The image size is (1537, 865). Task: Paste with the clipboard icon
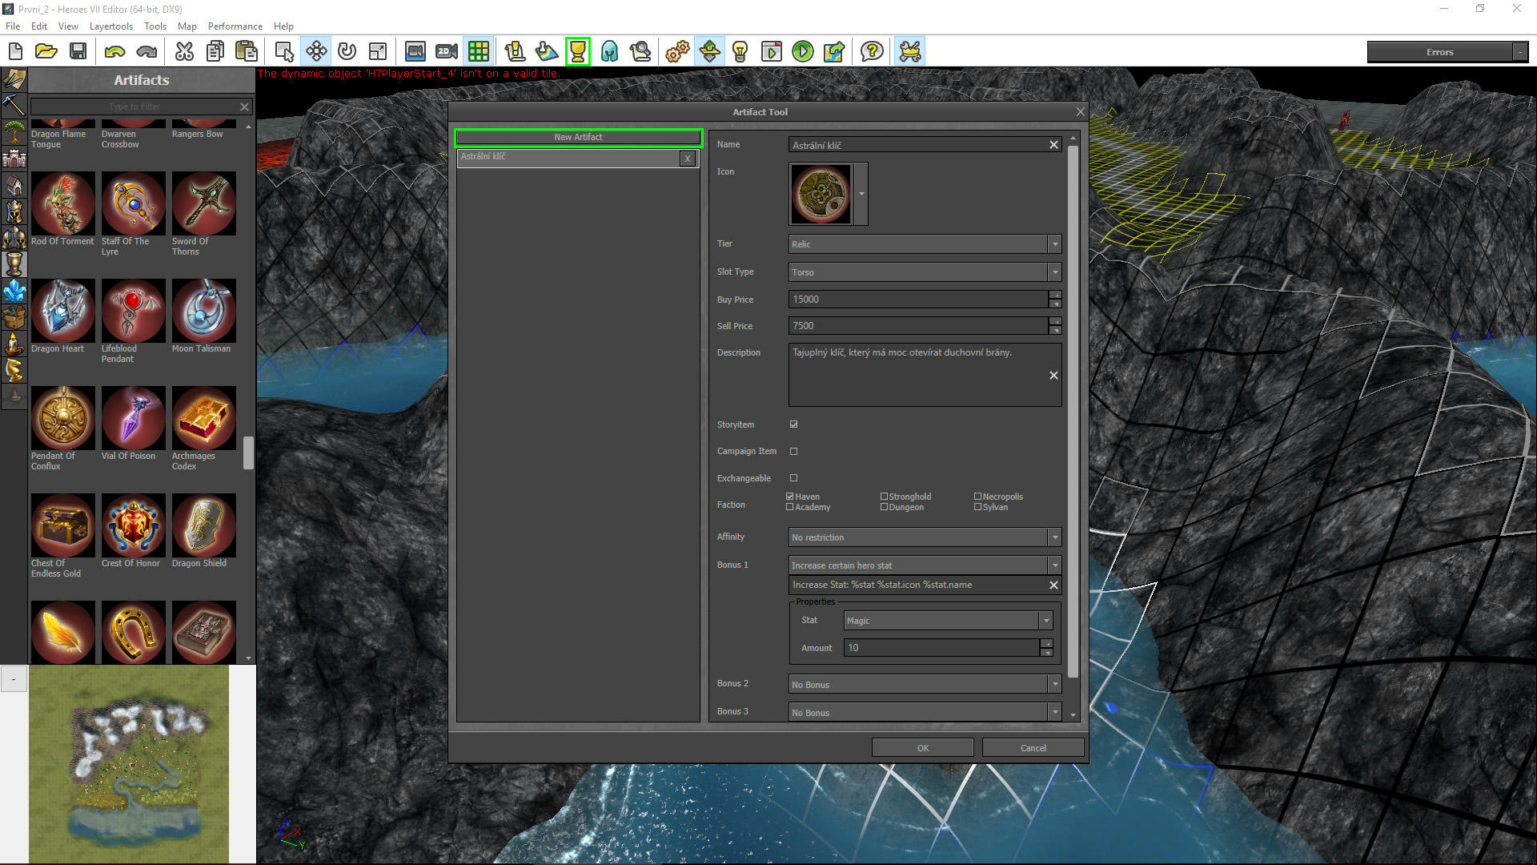[x=247, y=52]
